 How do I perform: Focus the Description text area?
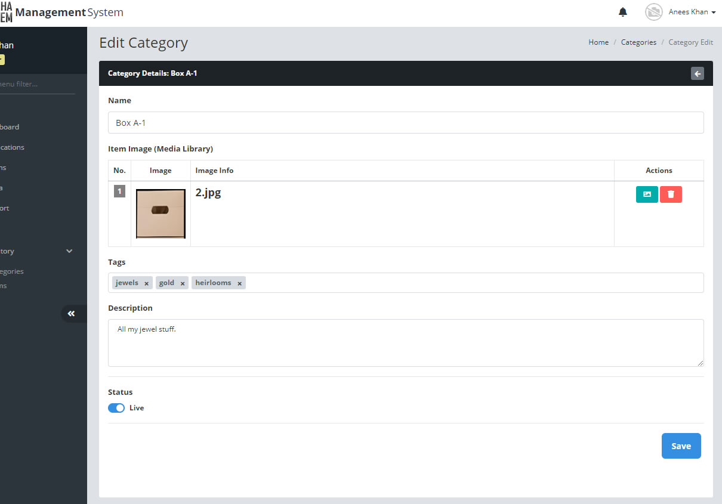click(x=406, y=343)
